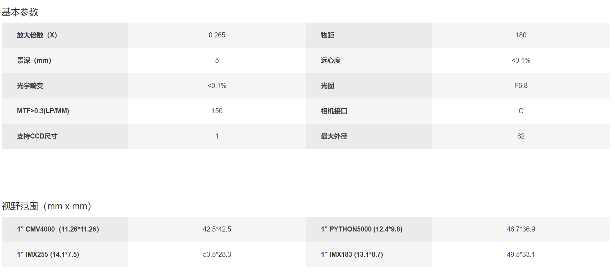Screen dimensions: 615x276
Task: Click the 支持CCD尺寸 label cell
Action: click(65, 136)
